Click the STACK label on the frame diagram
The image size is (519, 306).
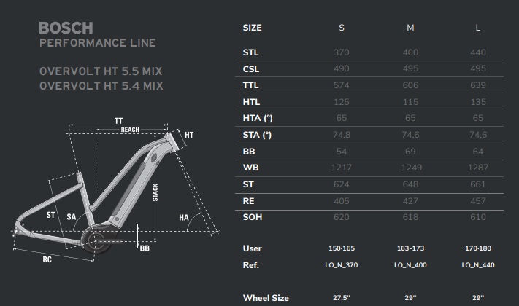pos(155,192)
